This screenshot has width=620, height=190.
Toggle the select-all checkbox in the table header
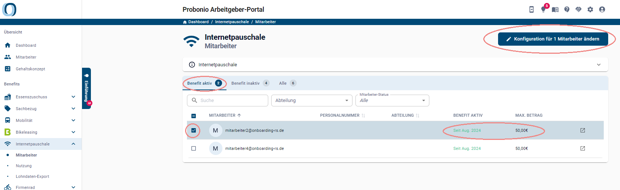coord(194,116)
